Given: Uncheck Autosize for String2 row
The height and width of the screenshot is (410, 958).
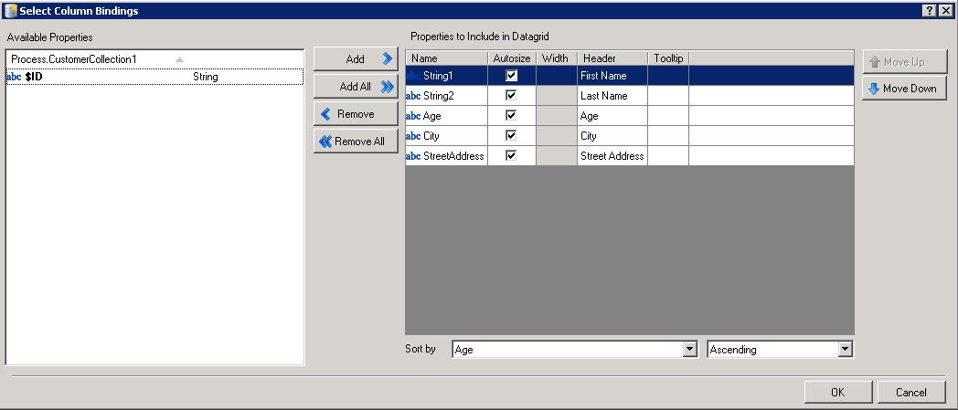Looking at the screenshot, I should 512,95.
